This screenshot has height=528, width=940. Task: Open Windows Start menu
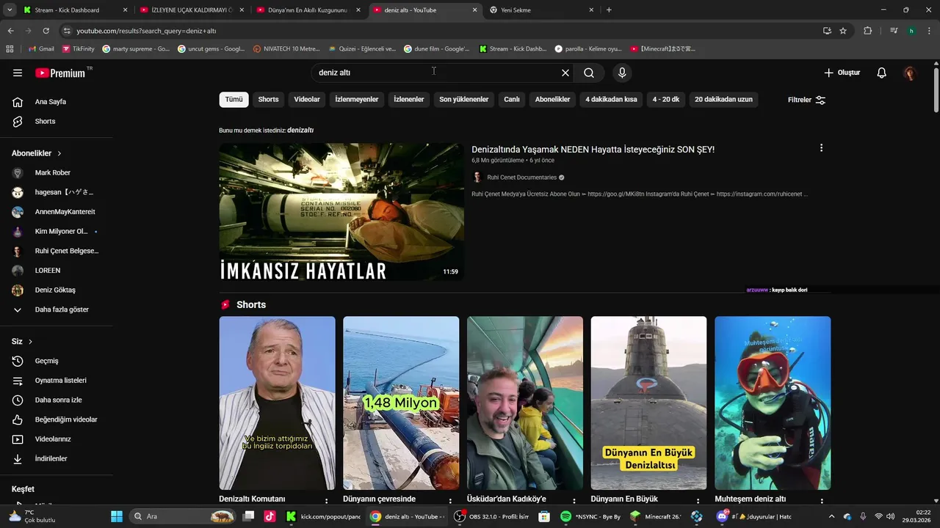click(x=117, y=516)
